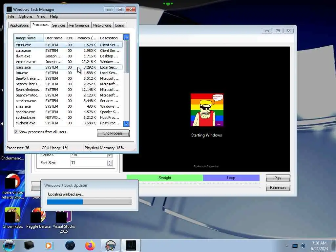Screen dimensions: 336x252
Task: Select the 'none of you' desktop icon
Action: (x=13, y=186)
